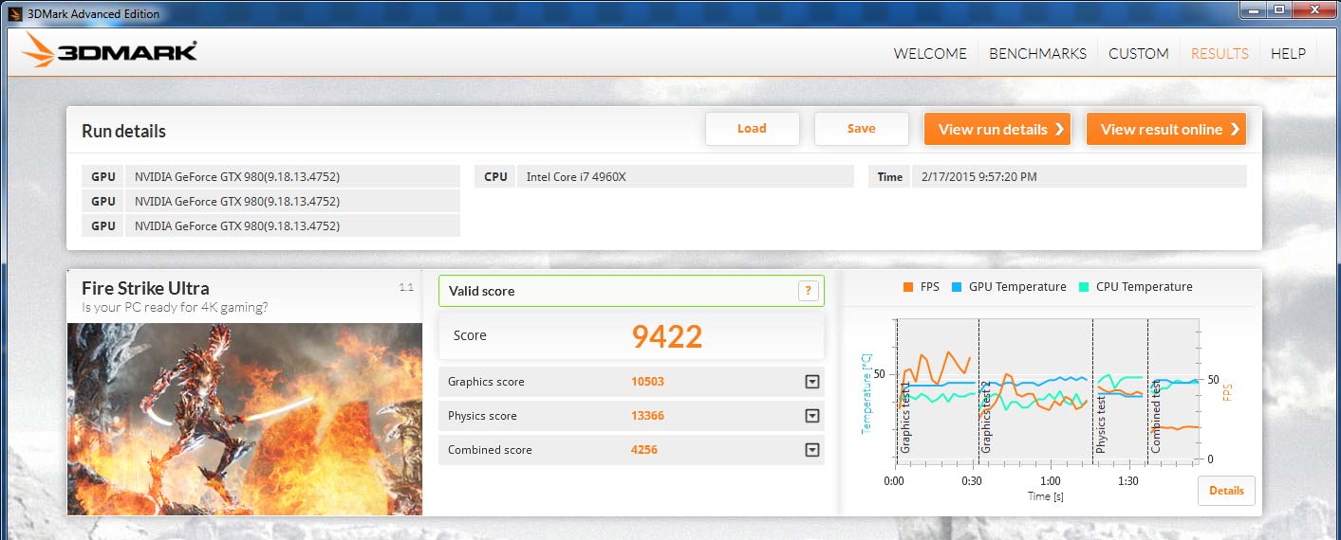Viewport: 1341px width, 540px height.
Task: Click the Physics test chart section
Action: pyautogui.click(x=1120, y=392)
